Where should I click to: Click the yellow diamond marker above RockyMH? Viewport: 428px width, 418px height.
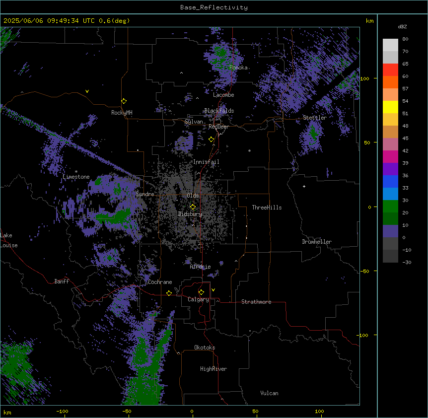(x=124, y=101)
